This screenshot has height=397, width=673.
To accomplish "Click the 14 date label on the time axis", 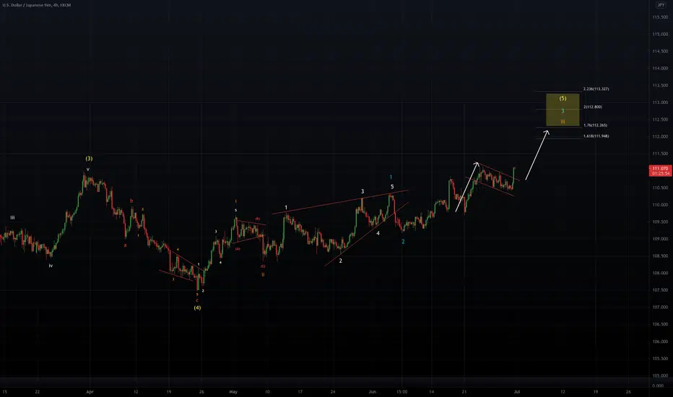I will pos(431,392).
